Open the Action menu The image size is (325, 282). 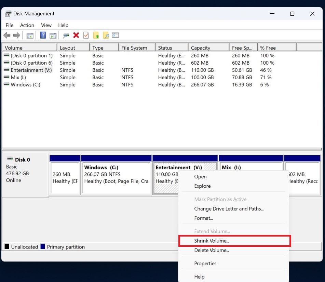(x=27, y=25)
